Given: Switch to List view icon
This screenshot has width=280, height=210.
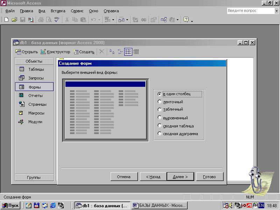Looking at the screenshot, I should click(128, 52).
